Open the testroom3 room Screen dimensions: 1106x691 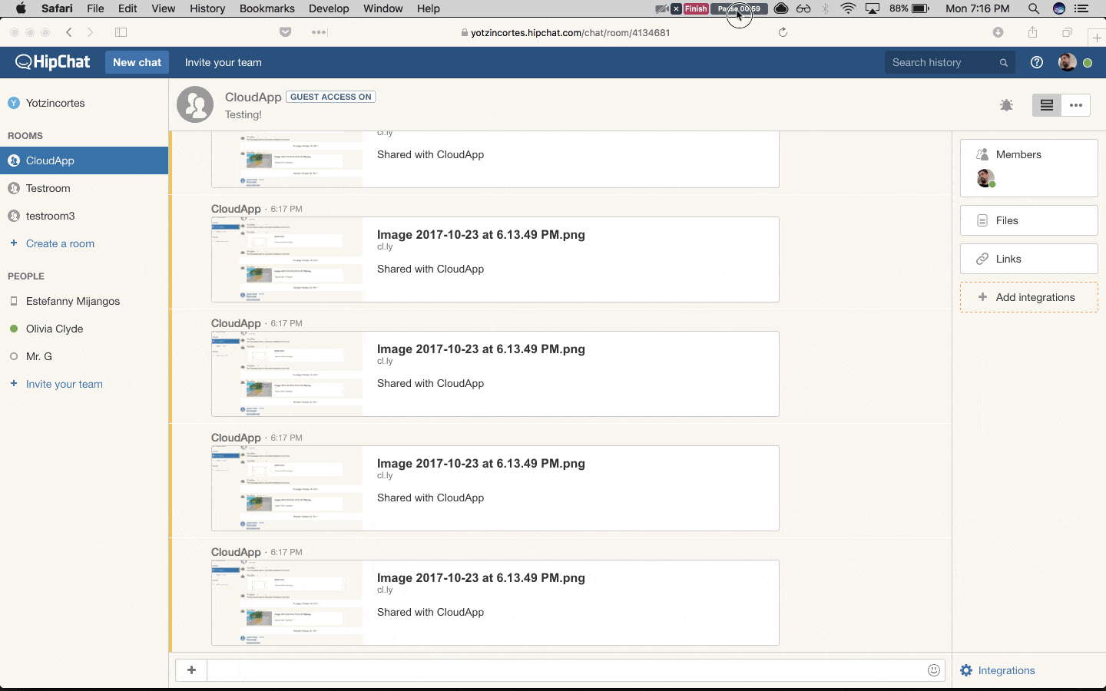click(84, 216)
